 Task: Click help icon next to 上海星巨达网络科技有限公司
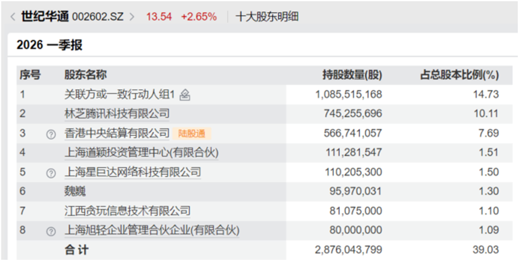tap(51, 173)
